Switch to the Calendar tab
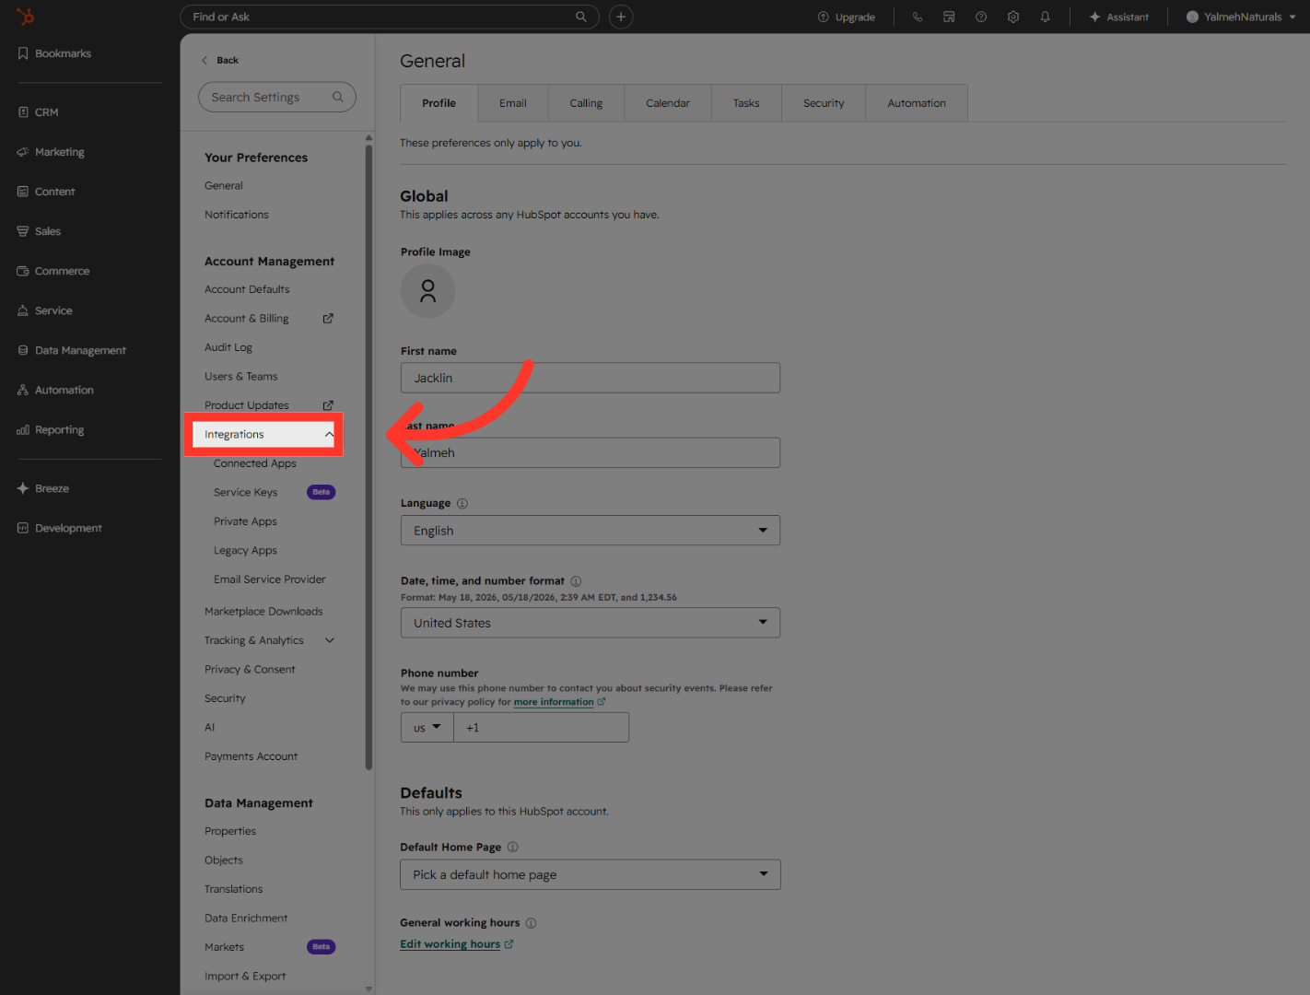The image size is (1310, 995). (668, 103)
